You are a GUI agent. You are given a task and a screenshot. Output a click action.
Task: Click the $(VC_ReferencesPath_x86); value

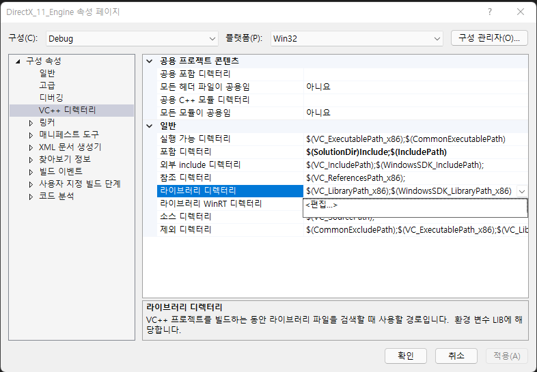pyautogui.click(x=356, y=178)
